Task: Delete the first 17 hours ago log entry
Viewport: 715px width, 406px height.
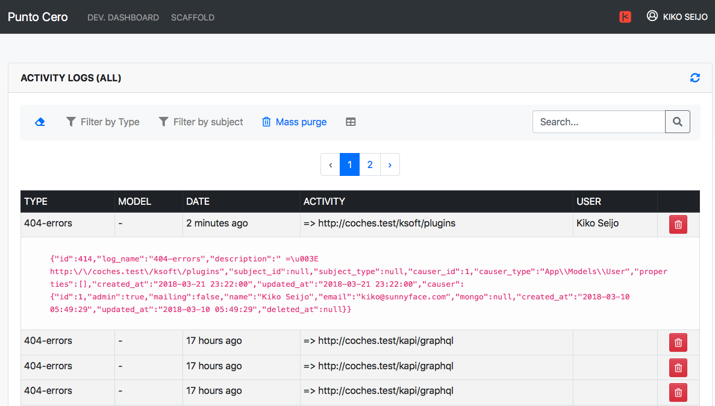Action: pyautogui.click(x=678, y=342)
